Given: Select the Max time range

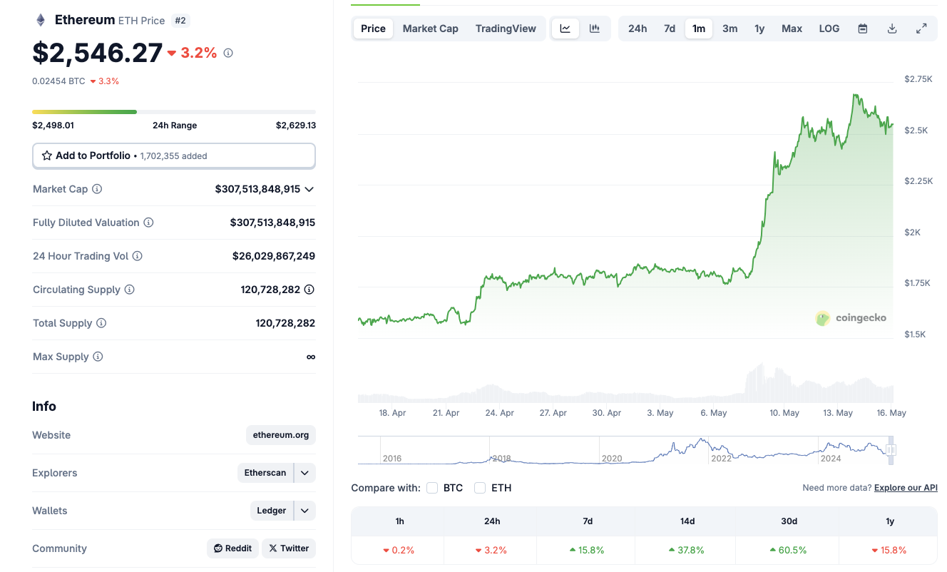Looking at the screenshot, I should (x=792, y=29).
